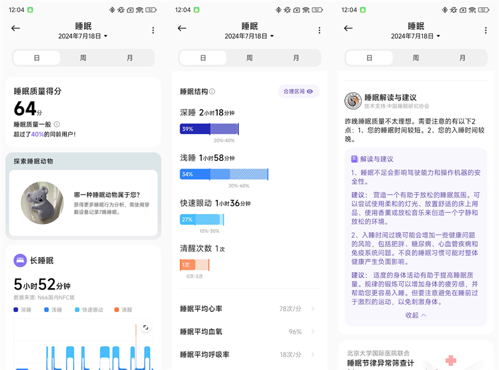This screenshot has width=499, height=370.
Task: Open the three-dot more options menu
Action: tap(152, 31)
